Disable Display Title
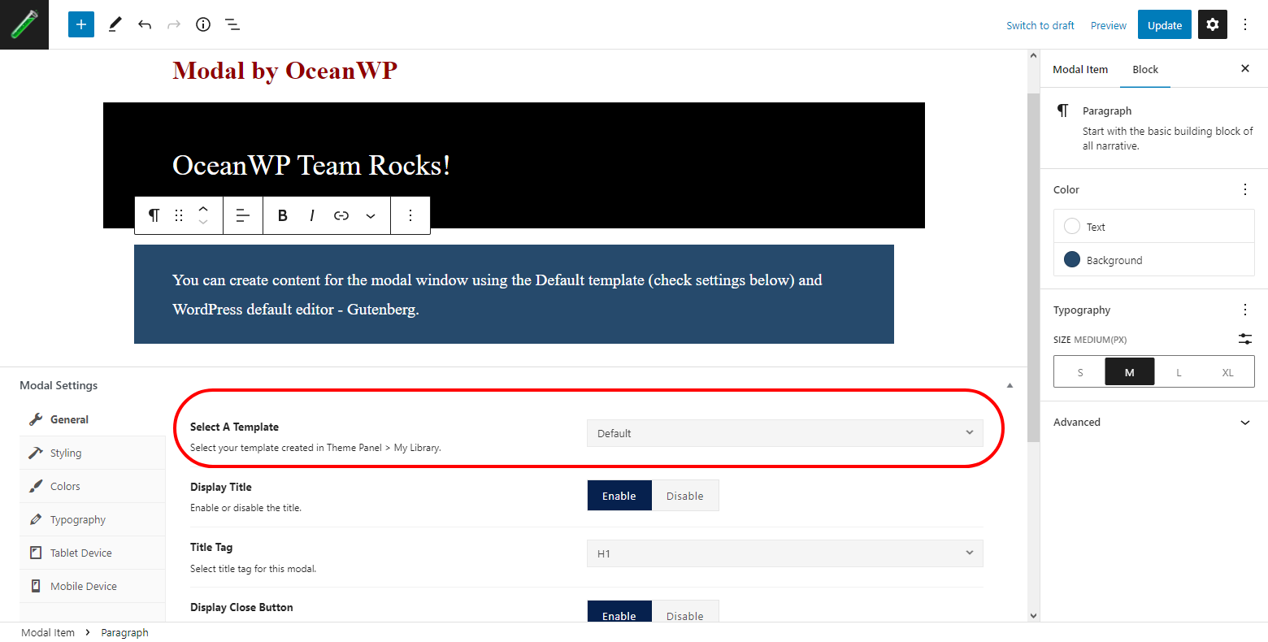The height and width of the screenshot is (642, 1268). click(685, 496)
